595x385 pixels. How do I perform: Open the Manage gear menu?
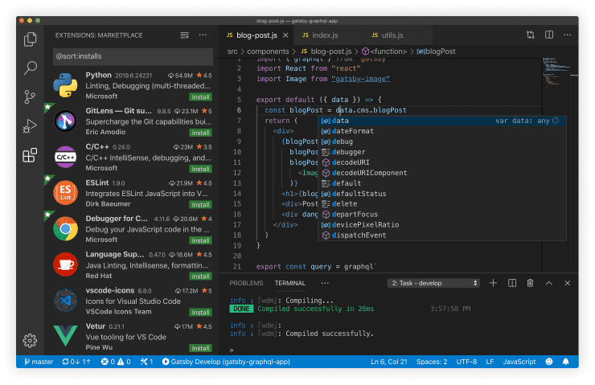[x=30, y=340]
